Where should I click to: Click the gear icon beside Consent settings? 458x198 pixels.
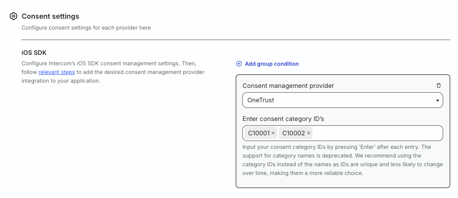point(14,16)
